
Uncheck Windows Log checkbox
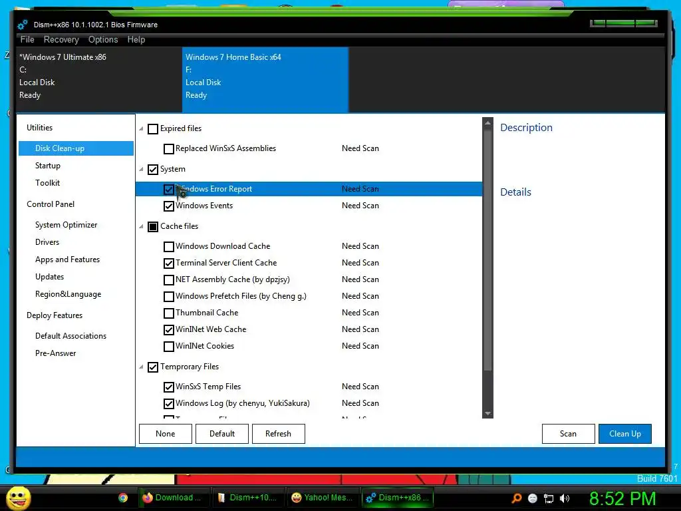click(168, 404)
